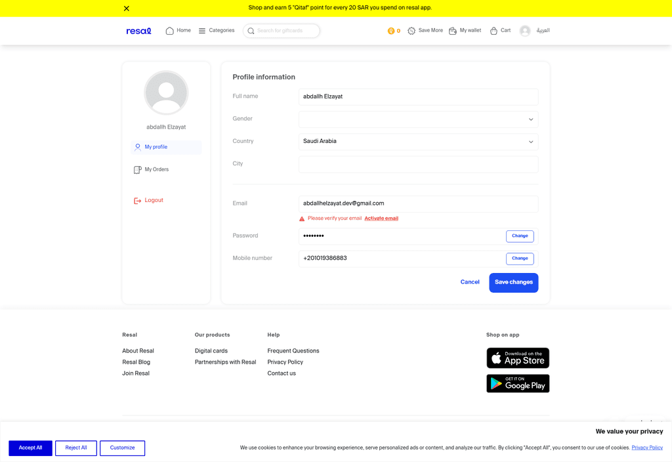Open Join Resal footer link
This screenshot has height=462, width=672.
(136, 373)
